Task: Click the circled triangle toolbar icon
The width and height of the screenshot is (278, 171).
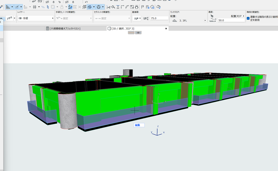Action: pyautogui.click(x=98, y=7)
